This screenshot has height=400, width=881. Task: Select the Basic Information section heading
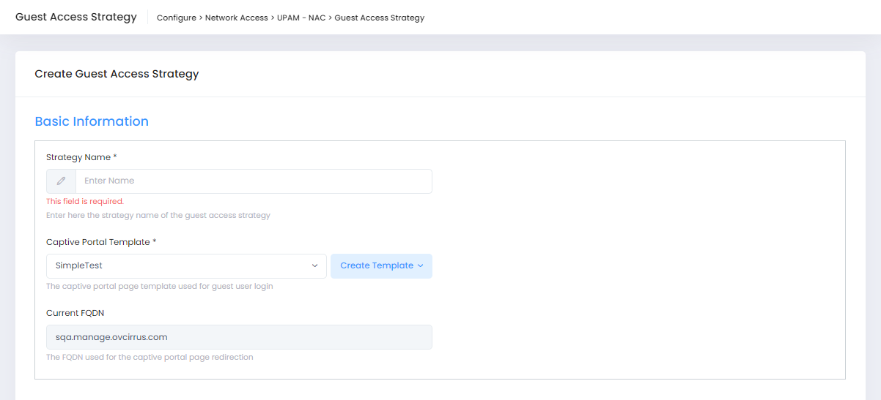(x=92, y=121)
